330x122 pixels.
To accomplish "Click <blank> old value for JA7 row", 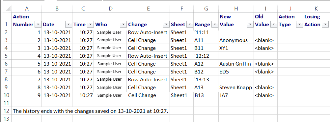I will (265, 95).
